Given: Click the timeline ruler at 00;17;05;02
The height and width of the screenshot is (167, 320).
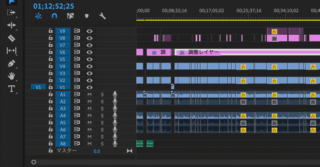Looking at the screenshot, I should [x=212, y=10].
